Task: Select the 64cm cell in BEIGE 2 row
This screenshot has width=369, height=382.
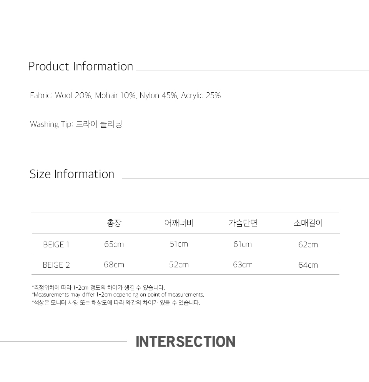Action: click(308, 265)
